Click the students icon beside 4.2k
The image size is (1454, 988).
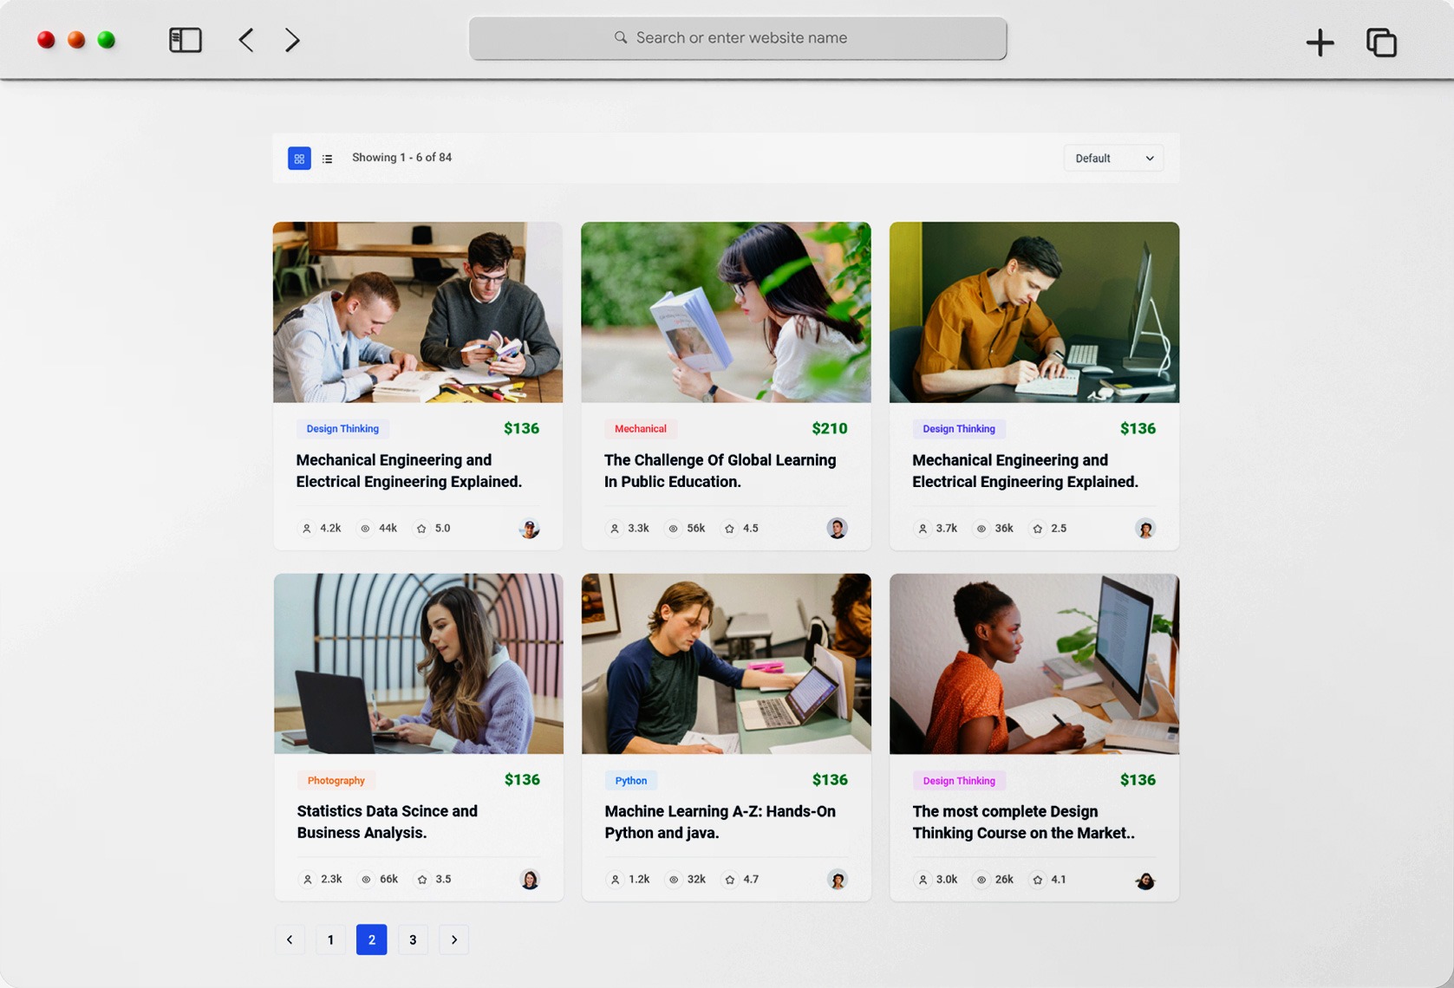pos(307,529)
